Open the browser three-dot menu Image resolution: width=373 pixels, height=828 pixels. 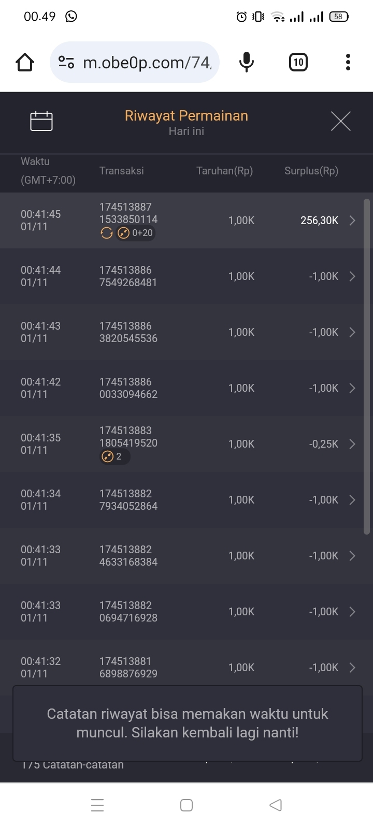pos(348,63)
